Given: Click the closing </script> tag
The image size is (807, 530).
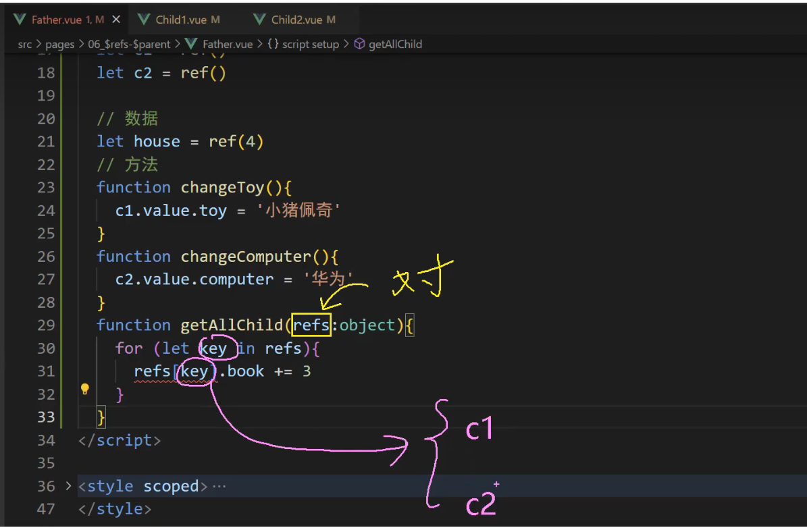Looking at the screenshot, I should tap(120, 440).
